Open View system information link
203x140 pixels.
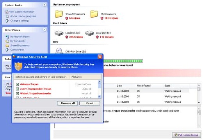click(21, 12)
